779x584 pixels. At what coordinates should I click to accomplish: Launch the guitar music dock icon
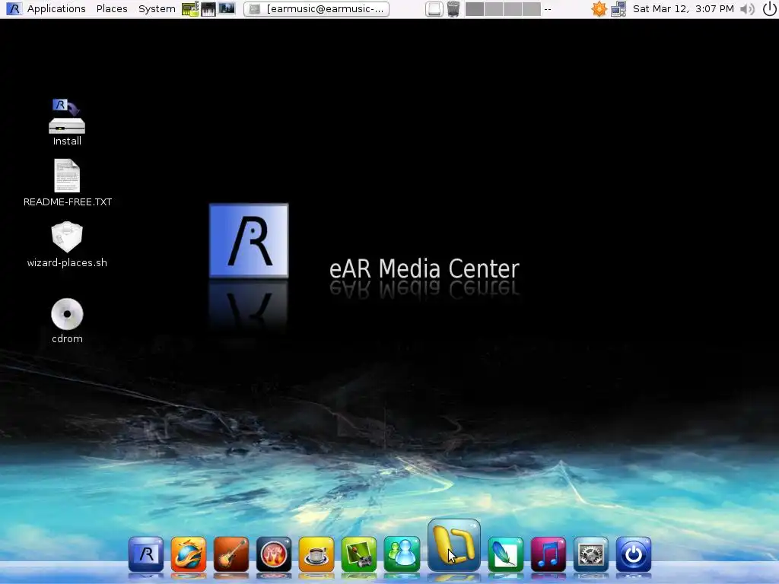[231, 554]
